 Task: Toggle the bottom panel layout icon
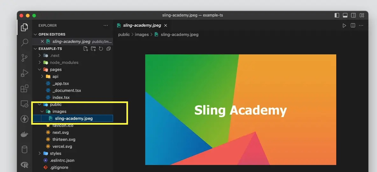(345, 15)
